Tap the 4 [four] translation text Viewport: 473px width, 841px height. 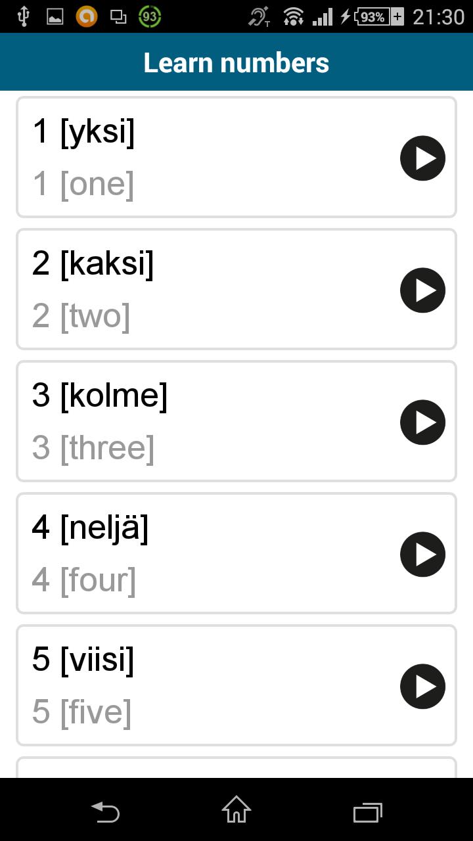point(84,580)
